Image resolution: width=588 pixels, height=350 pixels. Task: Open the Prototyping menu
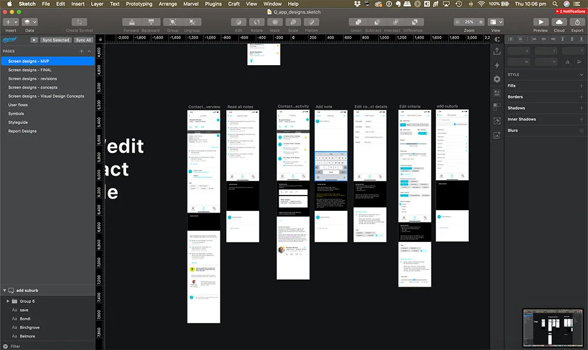click(139, 4)
